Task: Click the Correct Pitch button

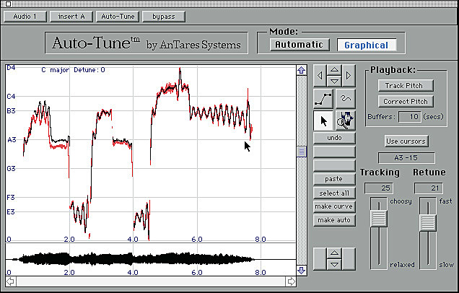Action: tap(406, 102)
